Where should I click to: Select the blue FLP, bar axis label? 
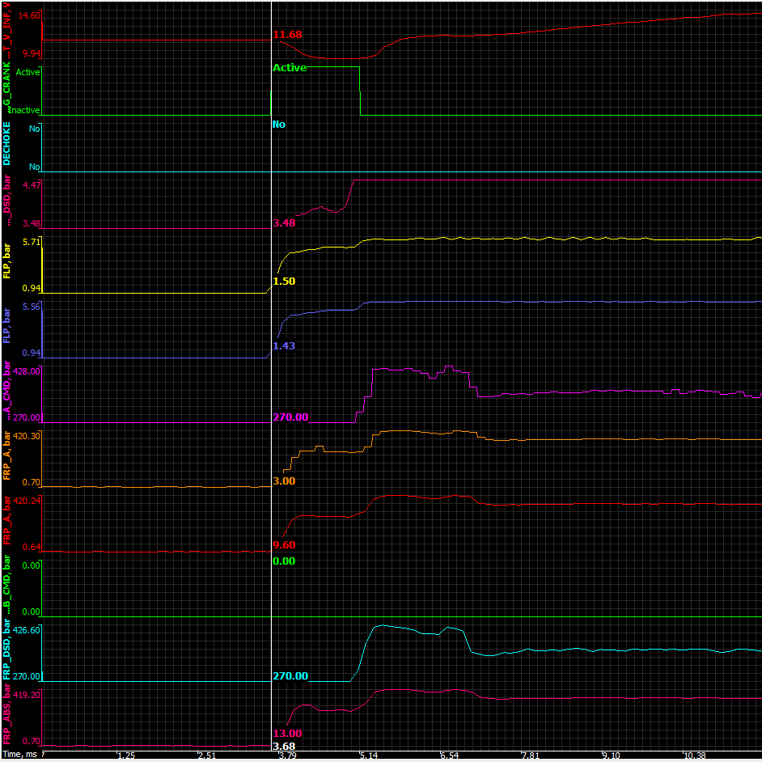tap(7, 325)
